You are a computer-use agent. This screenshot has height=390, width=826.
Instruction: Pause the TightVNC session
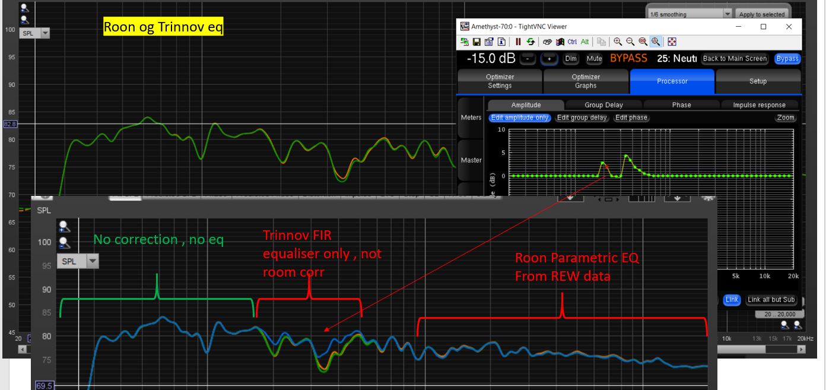click(x=518, y=42)
